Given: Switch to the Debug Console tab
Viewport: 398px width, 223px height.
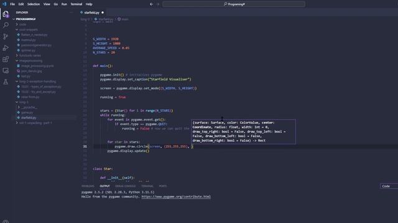Looking at the screenshot, I should (x=125, y=186).
